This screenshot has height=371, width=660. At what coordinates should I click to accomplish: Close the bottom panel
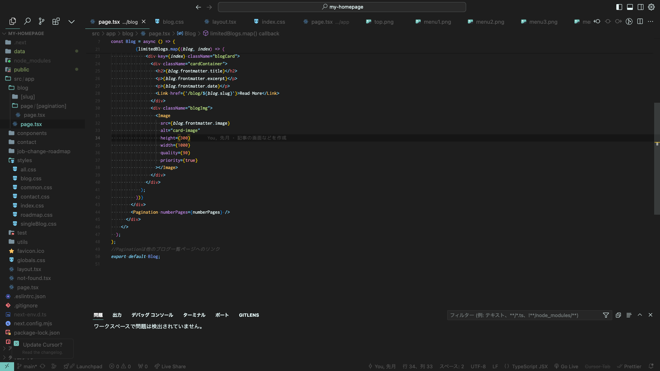[650, 315]
